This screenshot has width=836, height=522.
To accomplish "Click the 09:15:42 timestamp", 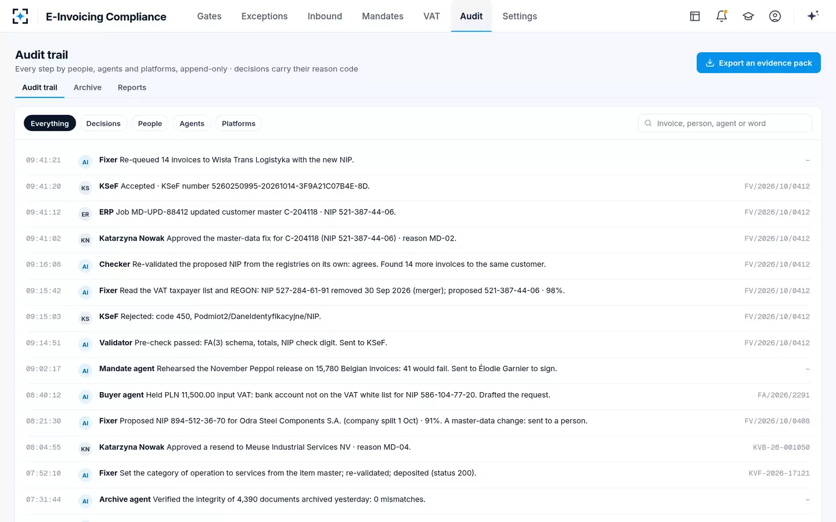I will click(x=44, y=291).
